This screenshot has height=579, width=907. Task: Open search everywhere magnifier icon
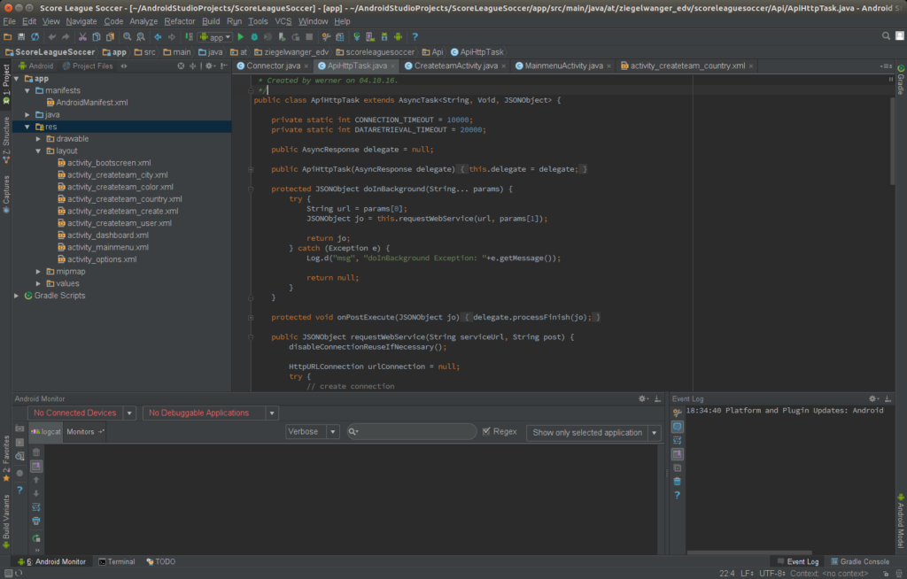[x=885, y=36]
